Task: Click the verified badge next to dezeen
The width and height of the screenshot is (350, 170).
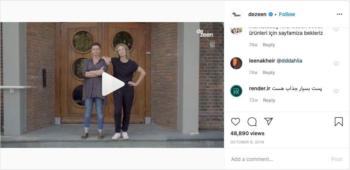Action: point(270,14)
